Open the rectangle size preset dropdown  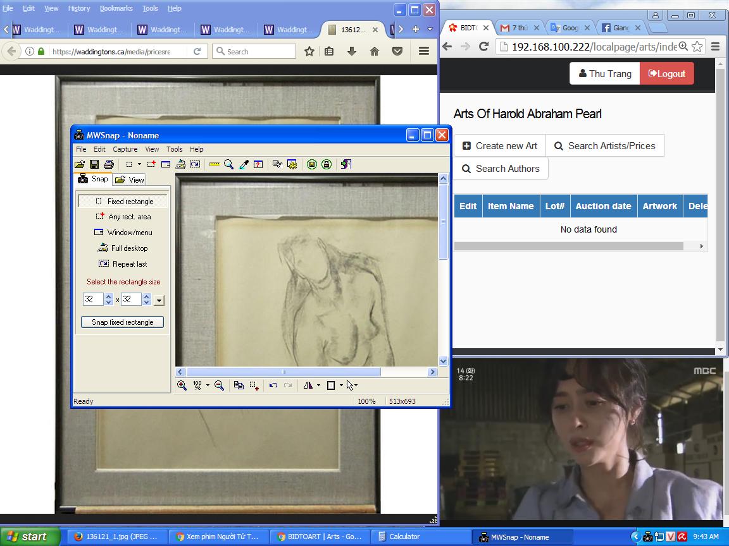(x=159, y=300)
